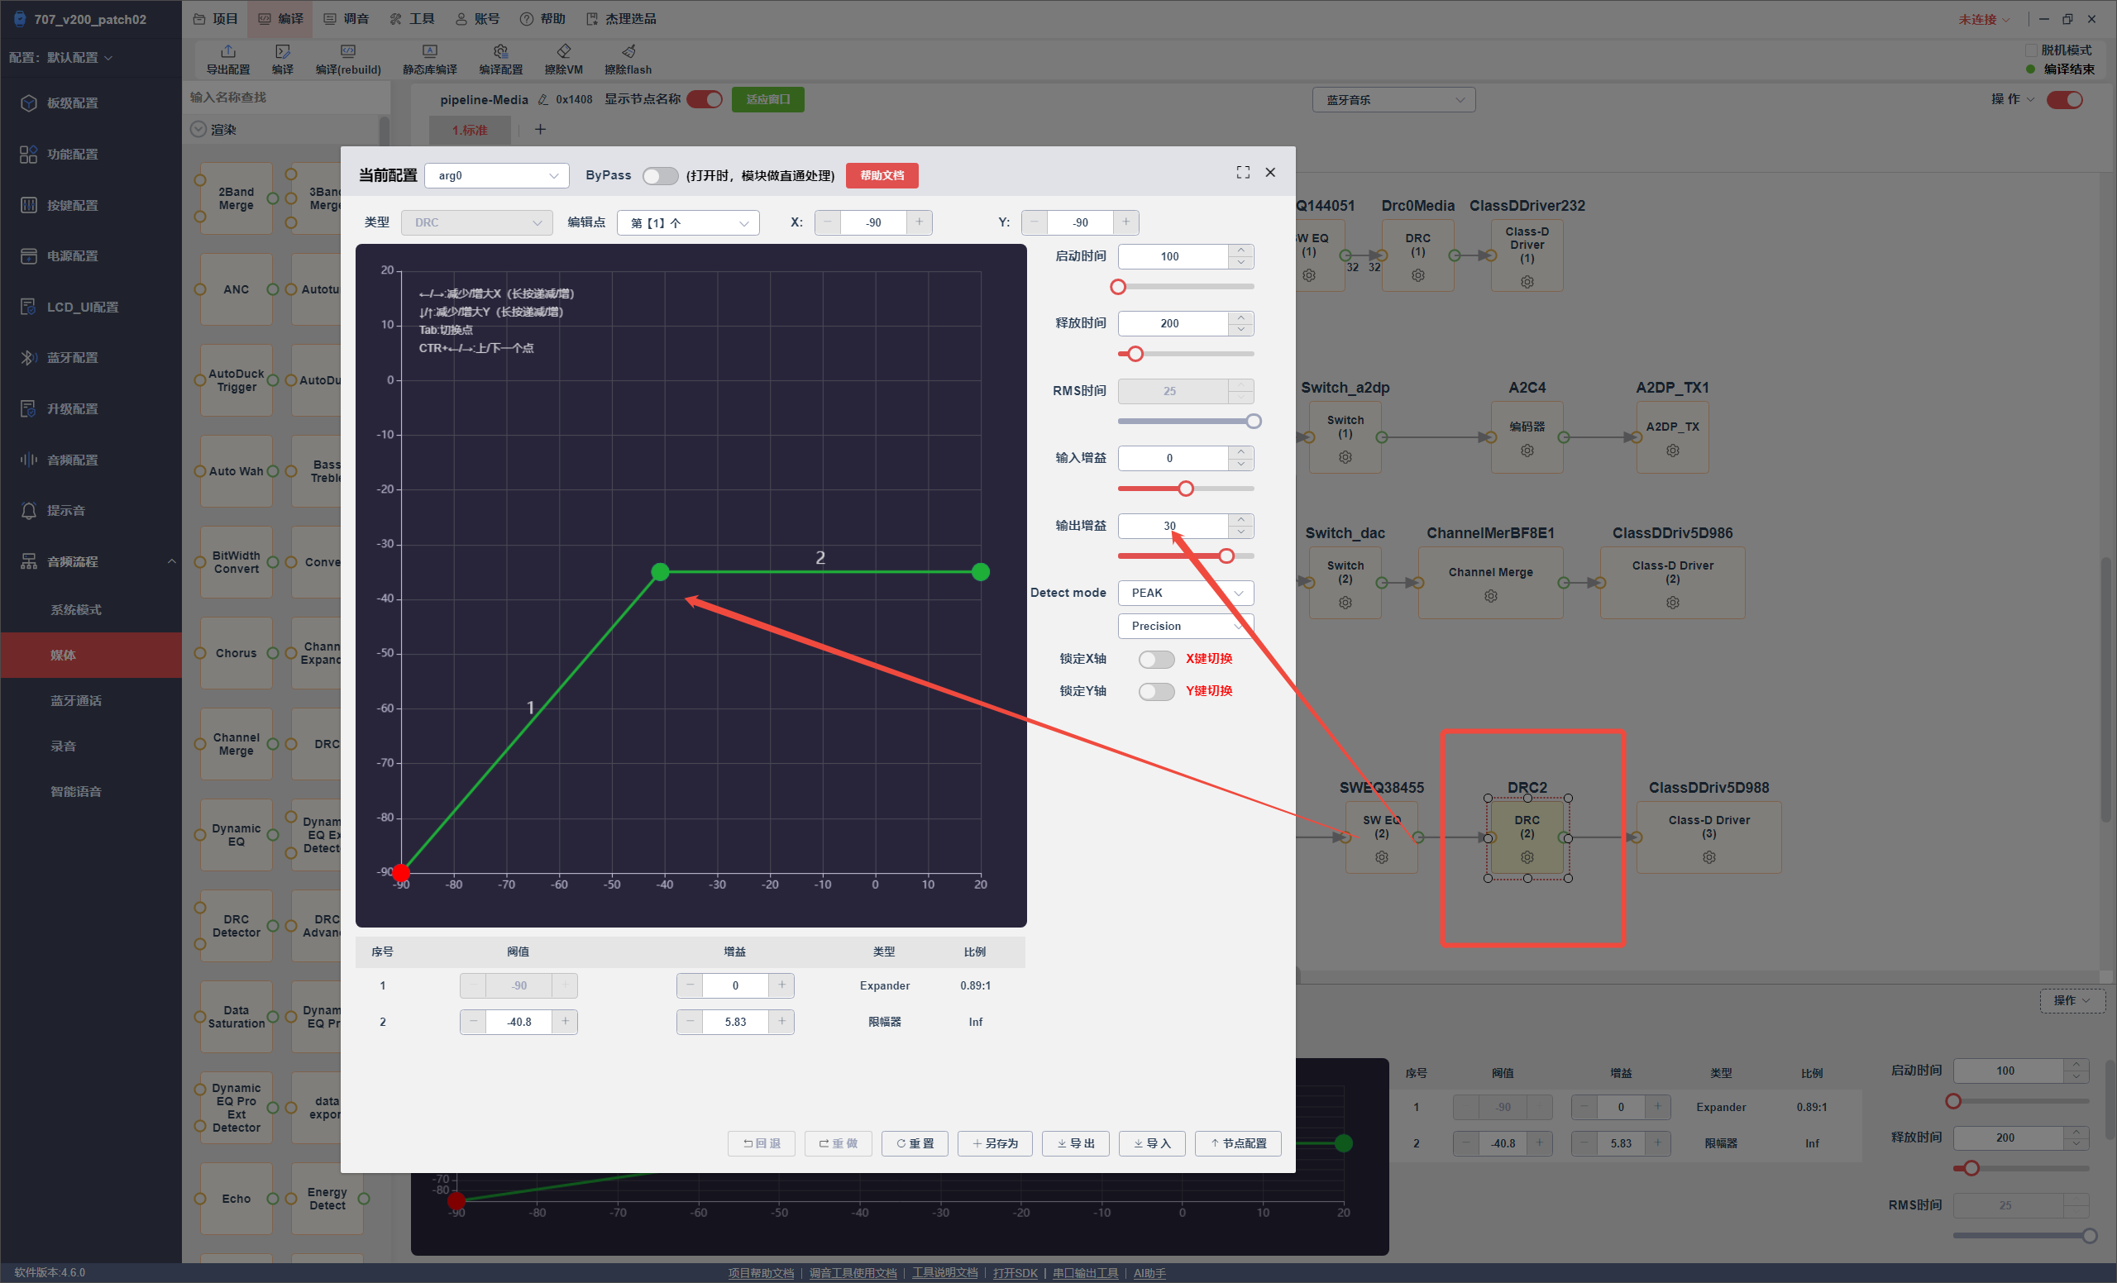
Task: Open the 工具 menu
Action: coord(412,19)
